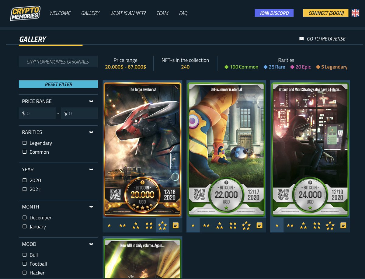The image size is (365, 279).
Task: Rate 'DeFi summer is eternal' card two stars
Action: 206,225
